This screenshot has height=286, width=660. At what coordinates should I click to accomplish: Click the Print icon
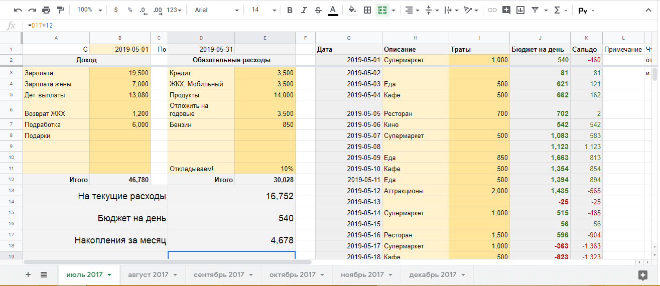46,10
